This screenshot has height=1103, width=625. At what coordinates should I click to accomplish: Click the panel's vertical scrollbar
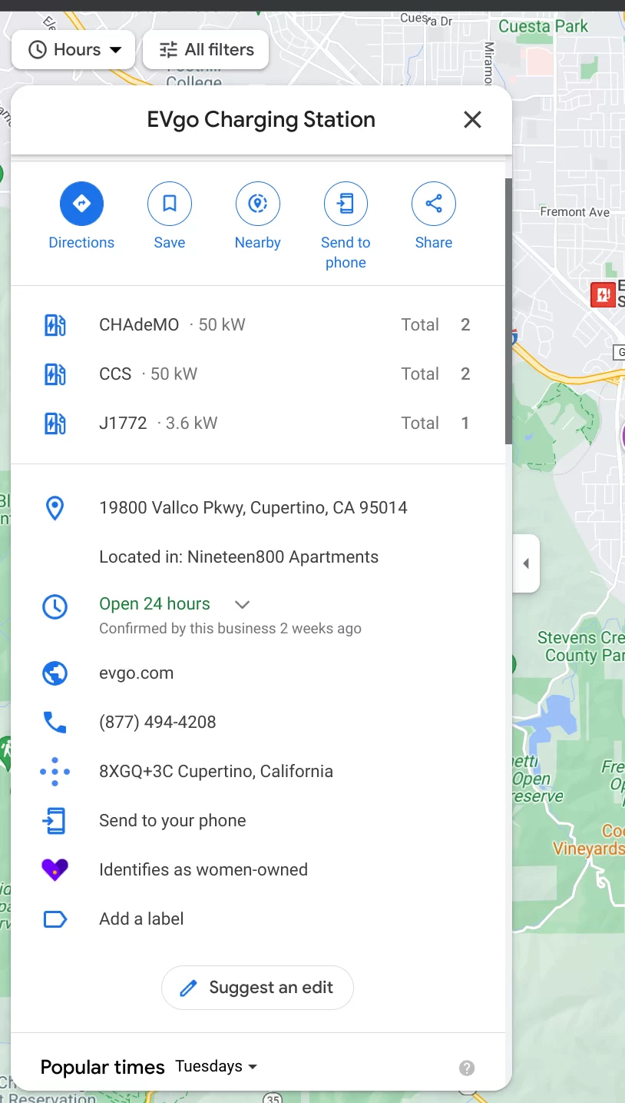click(x=508, y=311)
